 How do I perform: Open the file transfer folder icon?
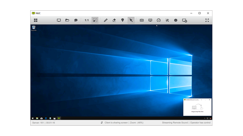click(x=67, y=20)
